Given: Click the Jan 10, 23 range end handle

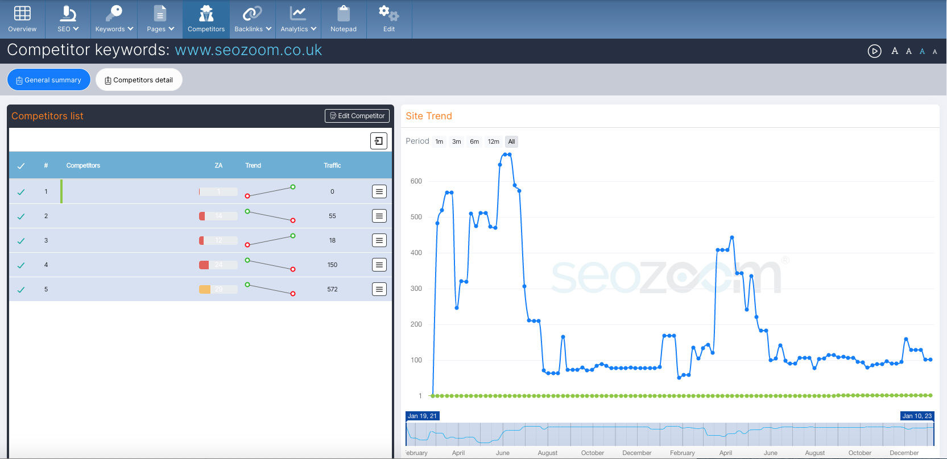Looking at the screenshot, I should [917, 416].
